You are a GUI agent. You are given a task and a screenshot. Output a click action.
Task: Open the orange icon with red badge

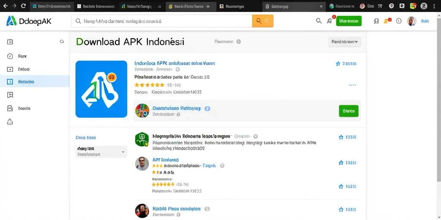click(387, 21)
